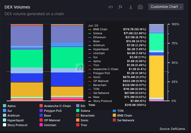Click the Base $13.0B (4.12%) value
191x133 pixels.
click(136, 41)
